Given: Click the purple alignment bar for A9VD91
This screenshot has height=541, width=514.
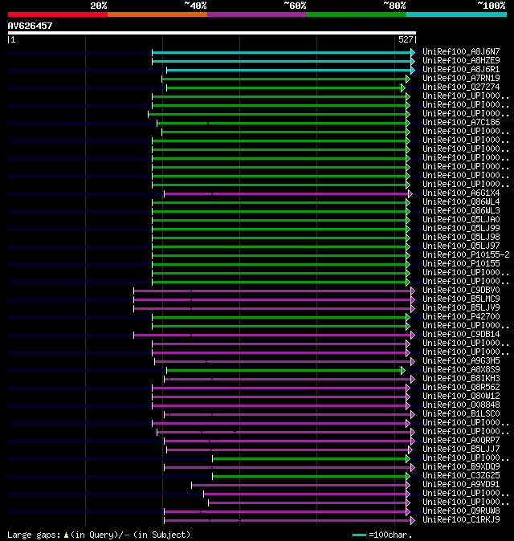Looking at the screenshot, I should click(299, 486).
